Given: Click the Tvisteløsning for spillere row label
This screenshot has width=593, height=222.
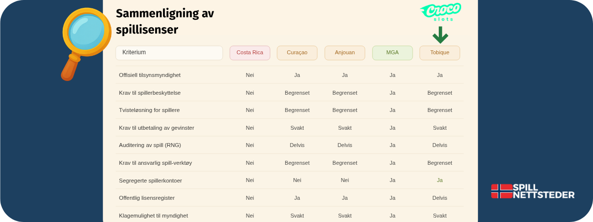Looking at the screenshot, I should 149,110.
